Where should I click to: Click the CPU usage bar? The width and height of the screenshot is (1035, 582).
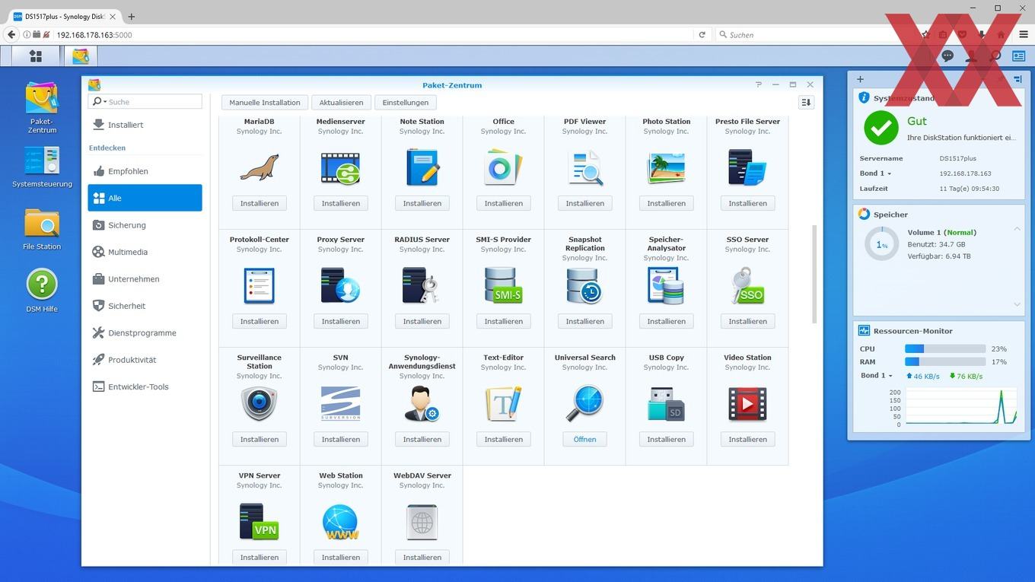click(945, 348)
